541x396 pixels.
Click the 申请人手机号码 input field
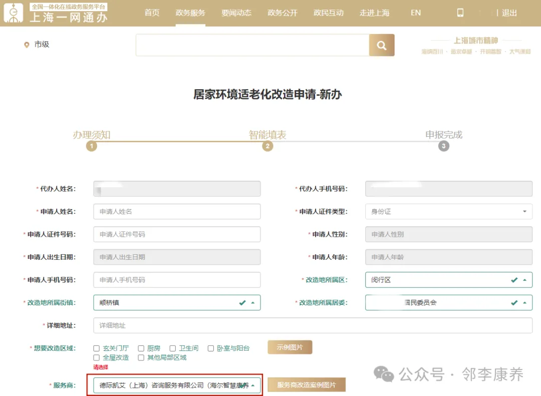pos(177,280)
